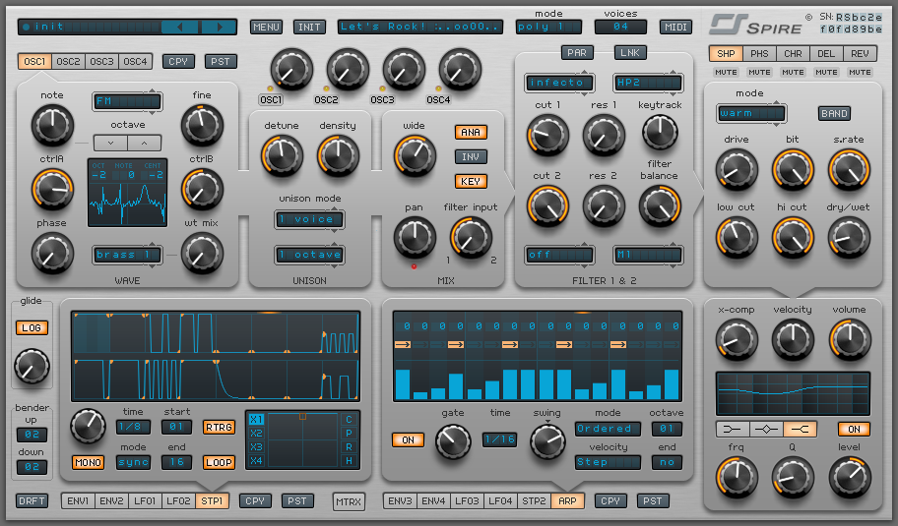Switch to the ENV3 tab
The image size is (898, 526).
click(x=401, y=500)
